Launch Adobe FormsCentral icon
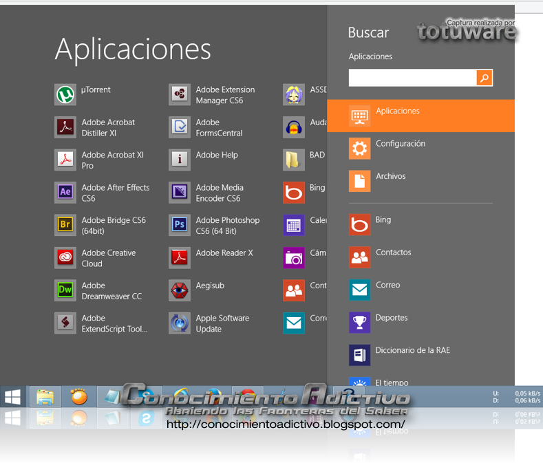 [180, 127]
